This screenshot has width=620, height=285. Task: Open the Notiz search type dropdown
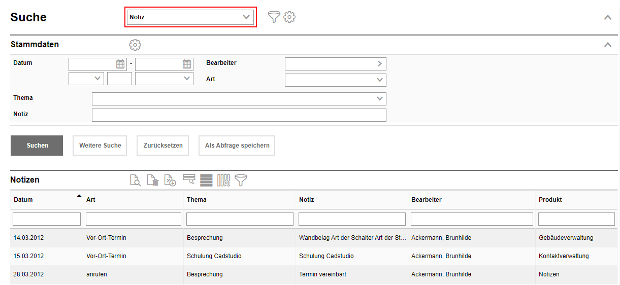click(190, 17)
